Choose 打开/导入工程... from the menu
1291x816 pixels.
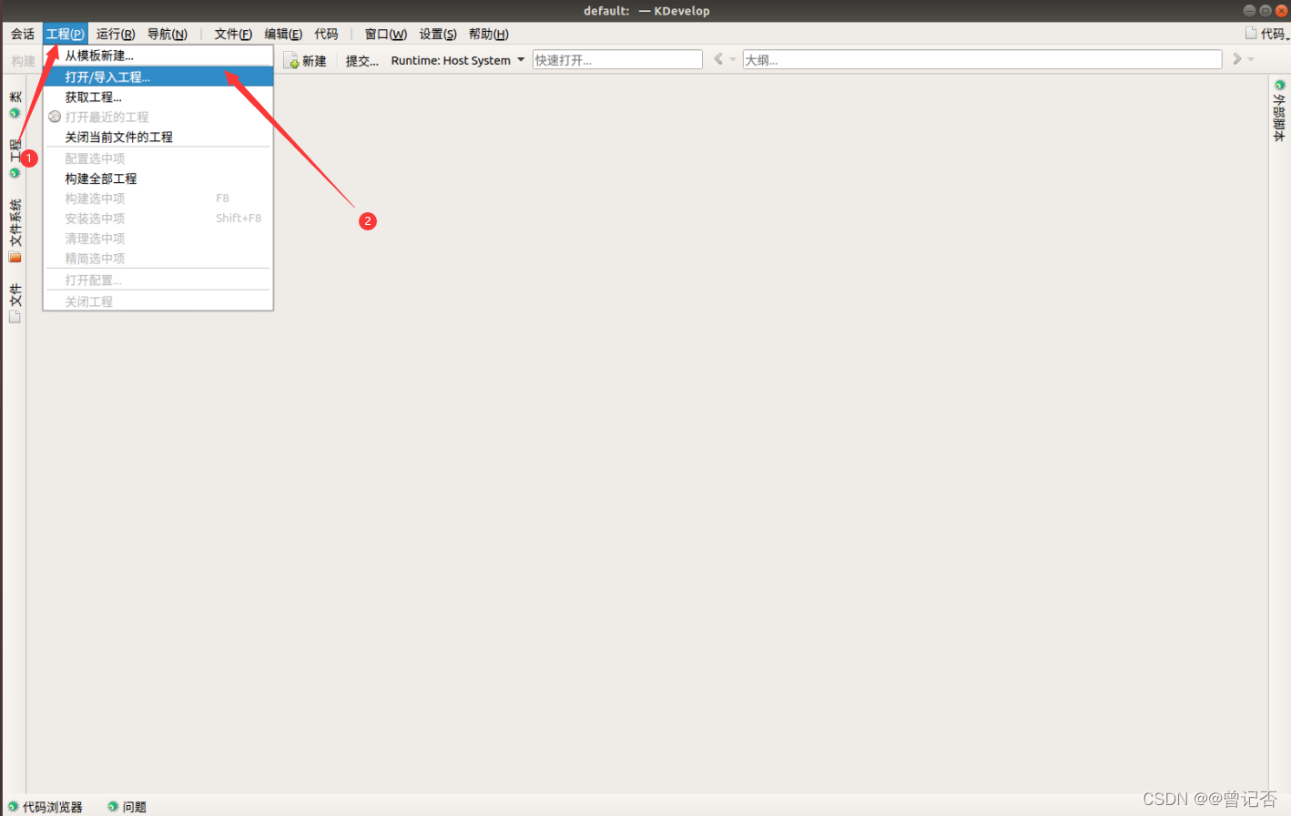point(158,76)
